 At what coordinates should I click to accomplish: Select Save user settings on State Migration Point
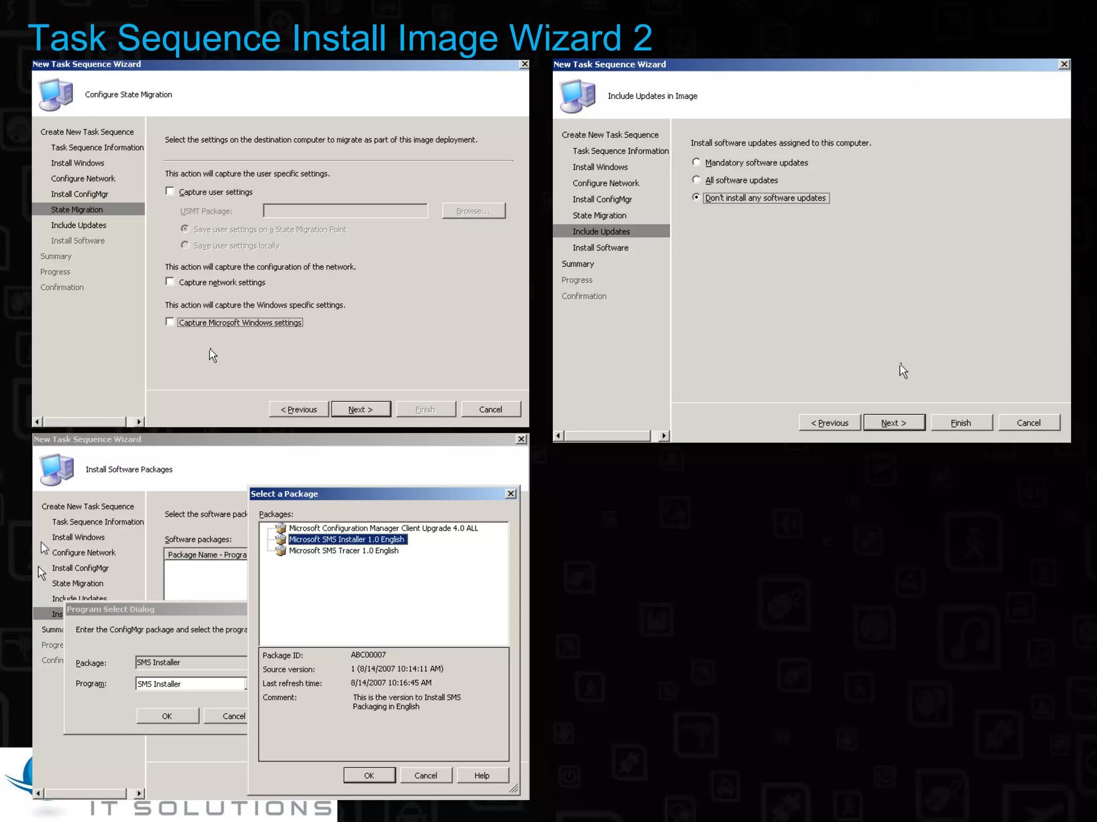coord(185,229)
